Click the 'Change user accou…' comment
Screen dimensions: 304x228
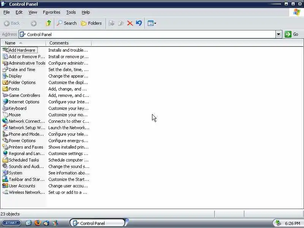(68, 186)
